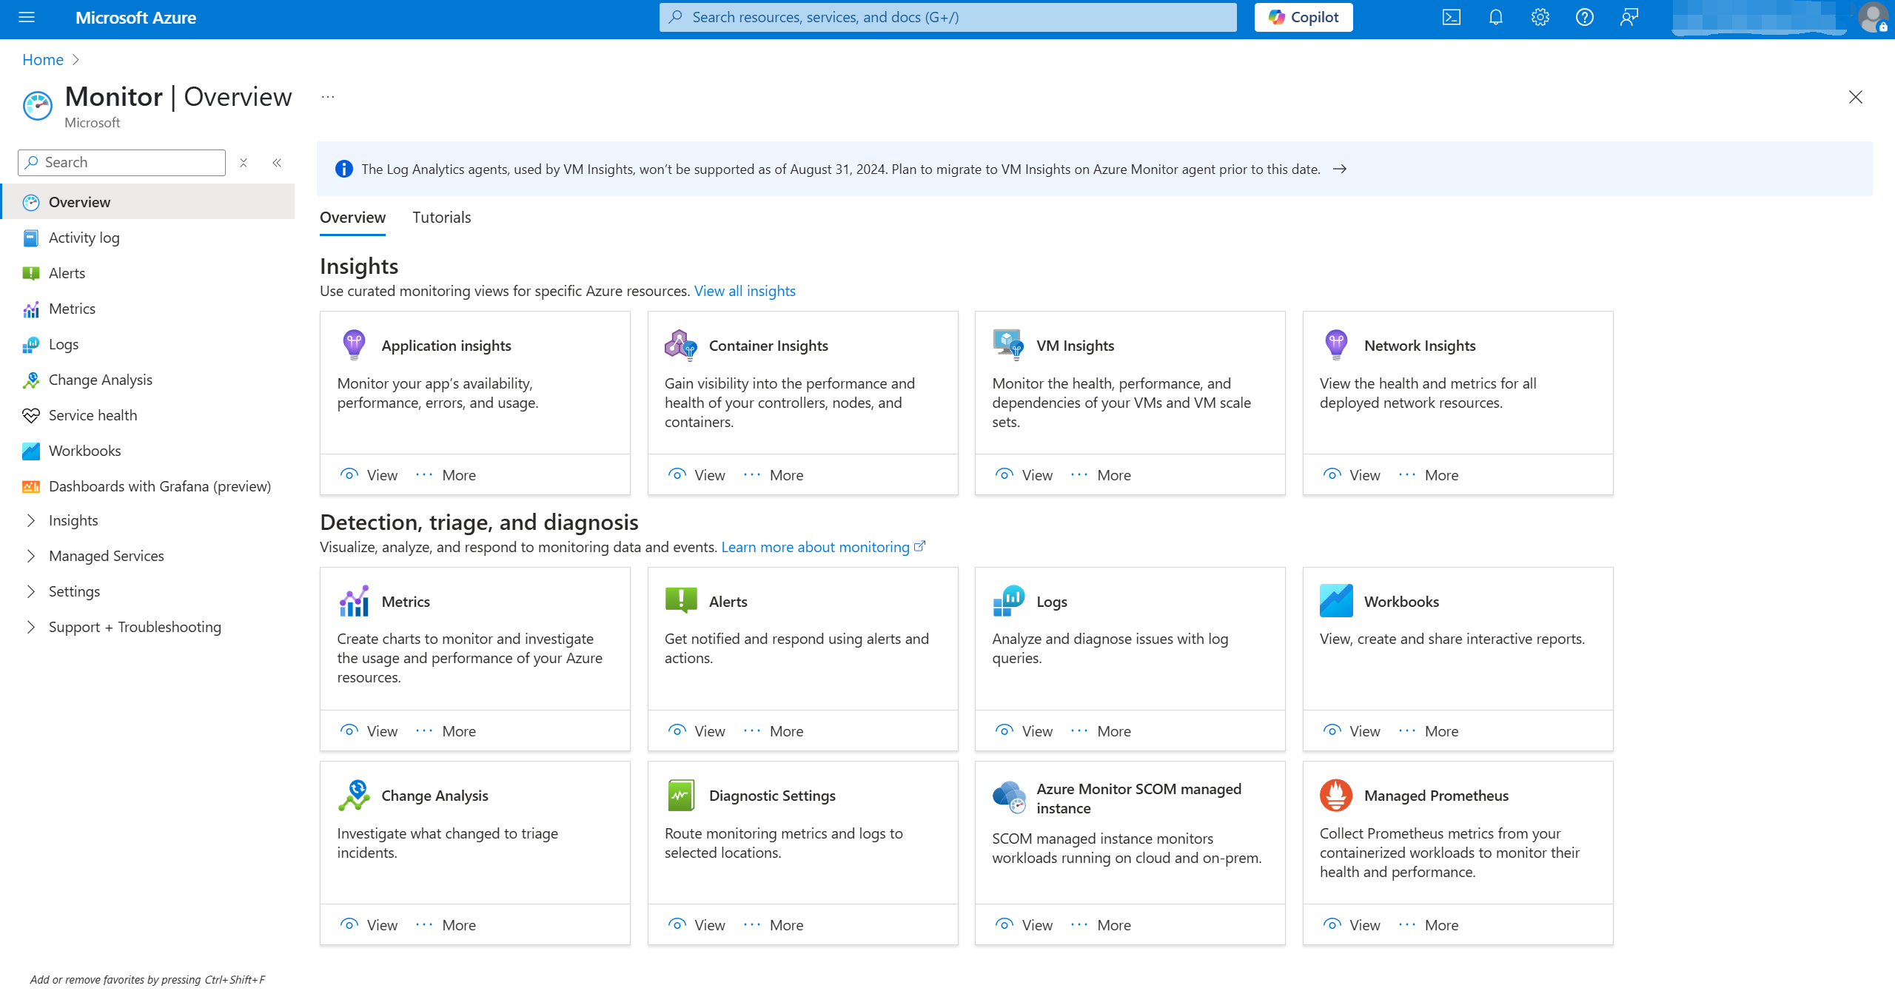The height and width of the screenshot is (991, 1895).
Task: Click the Logs card icon
Action: pyautogui.click(x=1008, y=601)
